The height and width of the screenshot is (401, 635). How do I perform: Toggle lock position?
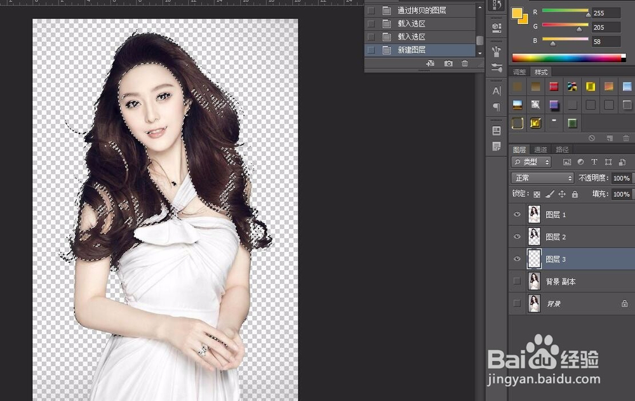[562, 194]
